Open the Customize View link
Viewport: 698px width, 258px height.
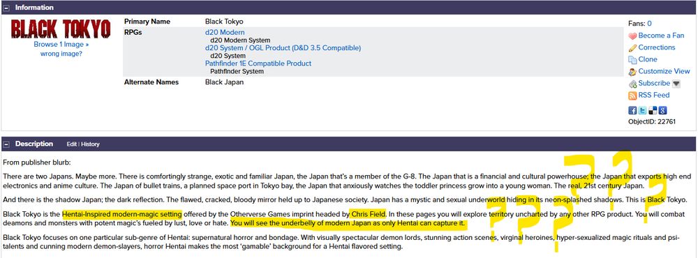(x=664, y=71)
